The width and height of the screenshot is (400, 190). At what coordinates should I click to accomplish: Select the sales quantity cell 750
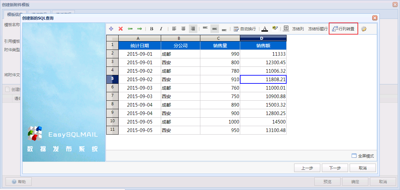point(220,96)
